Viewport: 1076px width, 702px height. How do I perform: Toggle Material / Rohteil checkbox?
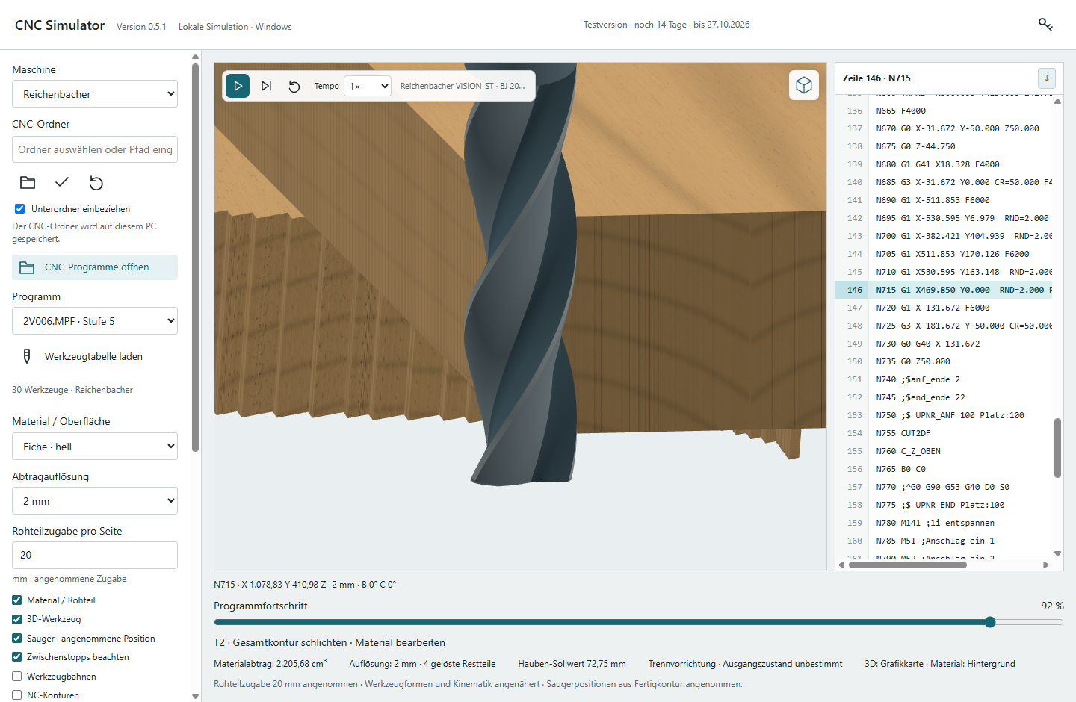pos(17,600)
